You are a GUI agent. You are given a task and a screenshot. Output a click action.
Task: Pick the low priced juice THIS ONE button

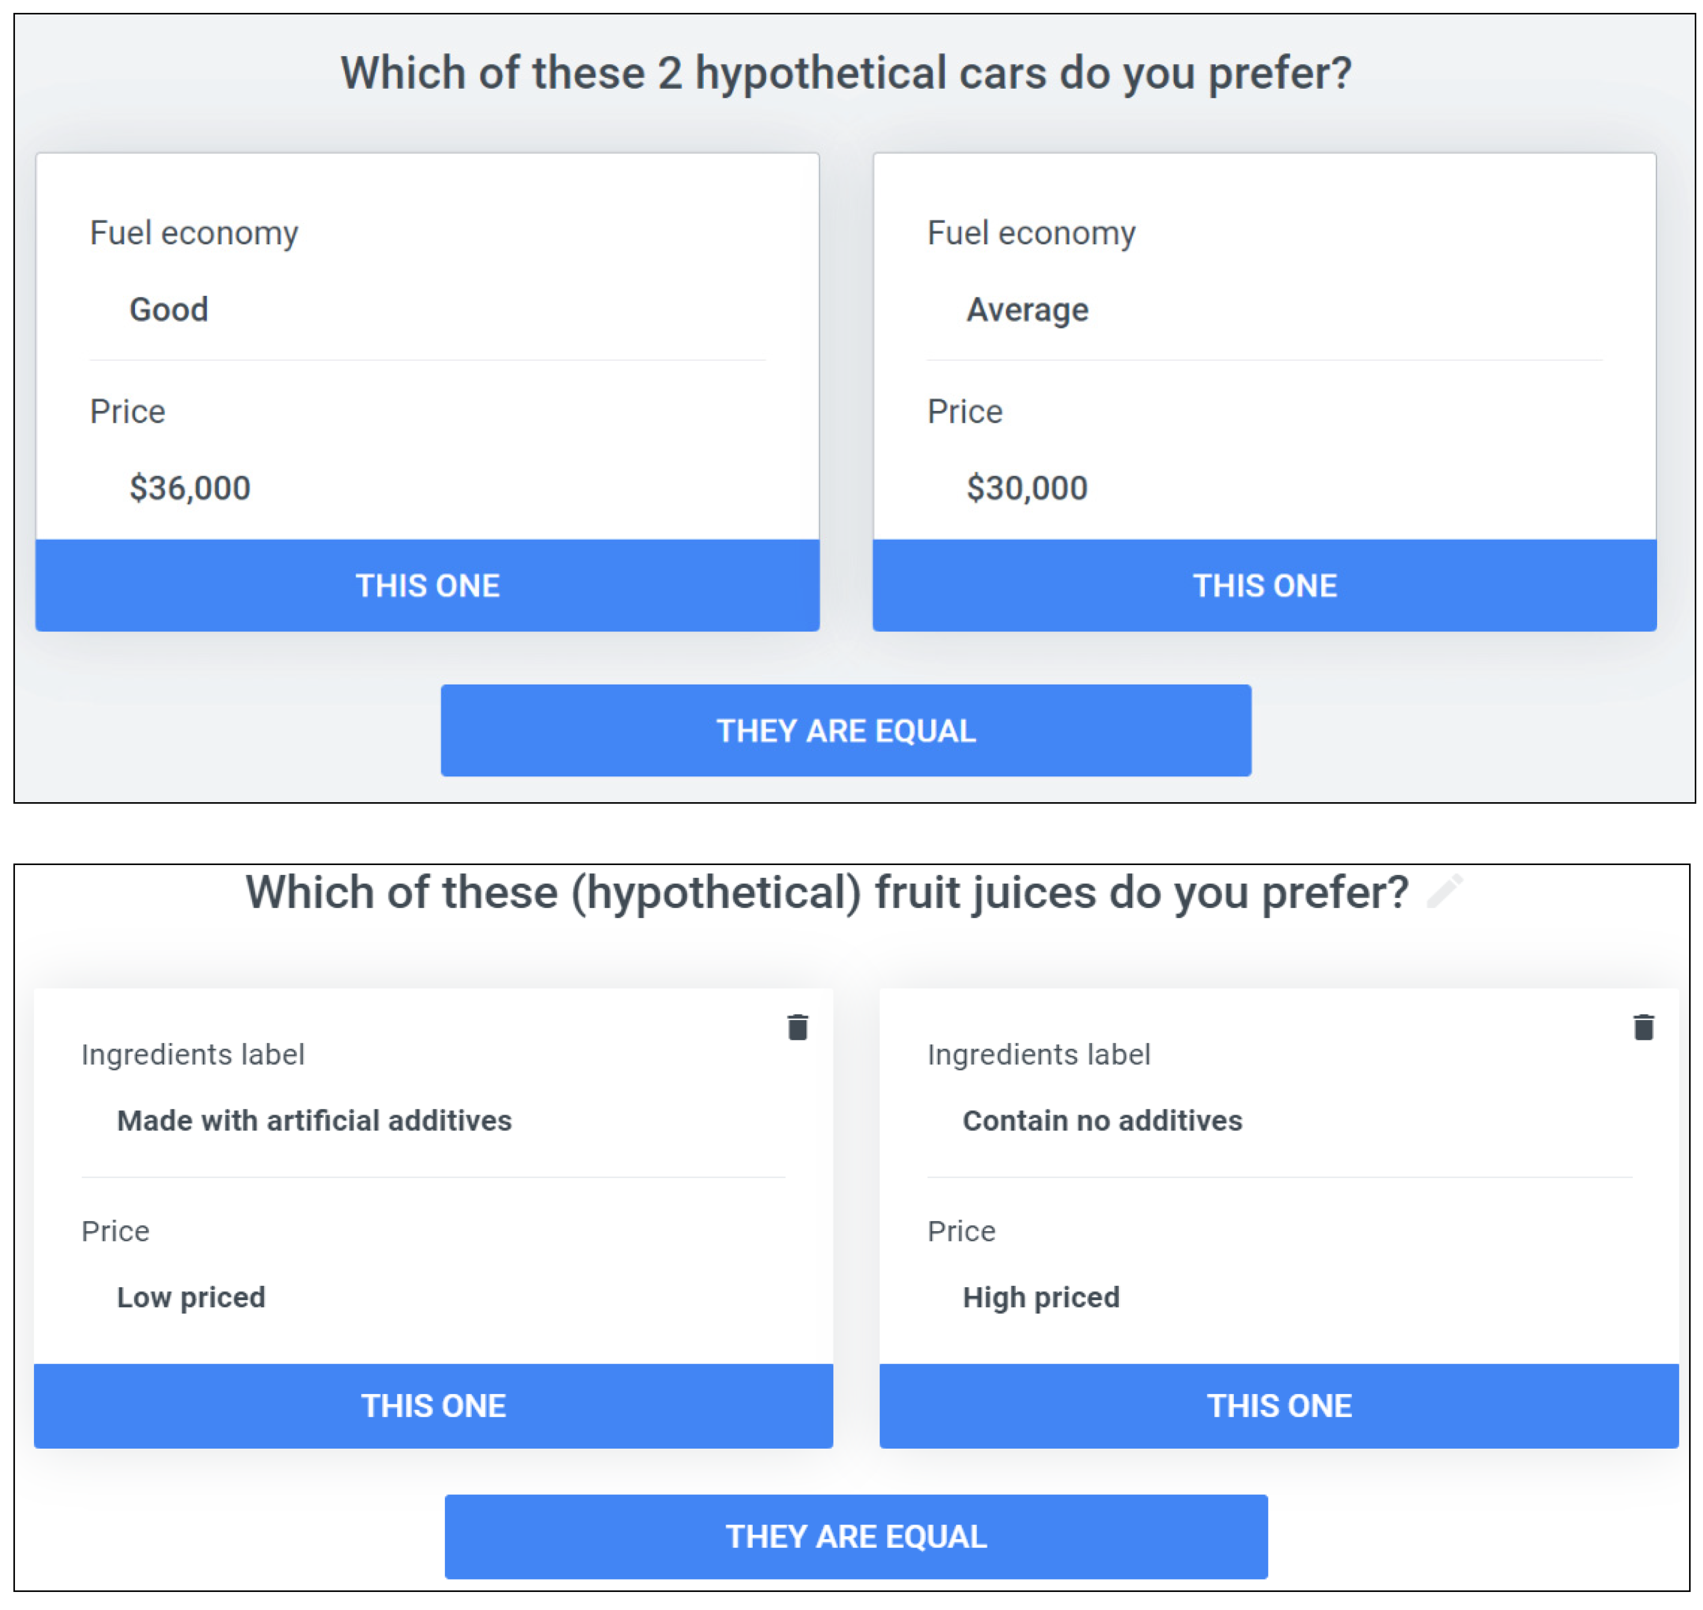433,1406
